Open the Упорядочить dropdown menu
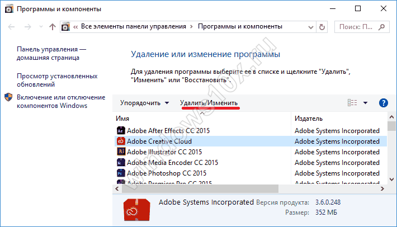The width and height of the screenshot is (397, 227). click(x=144, y=103)
